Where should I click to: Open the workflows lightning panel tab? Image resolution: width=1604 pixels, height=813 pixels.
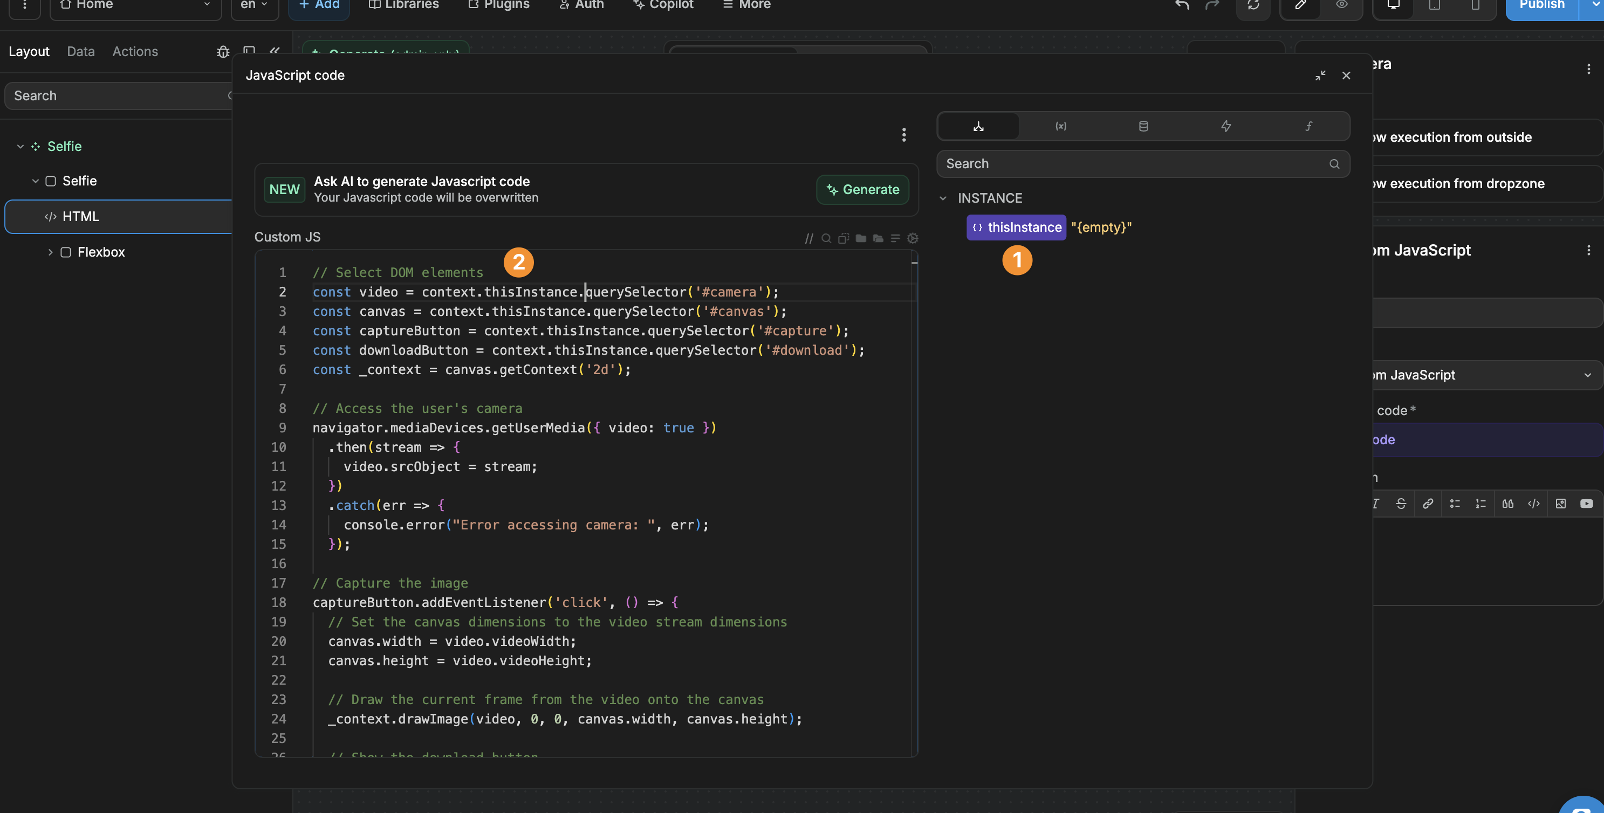pyautogui.click(x=1226, y=126)
